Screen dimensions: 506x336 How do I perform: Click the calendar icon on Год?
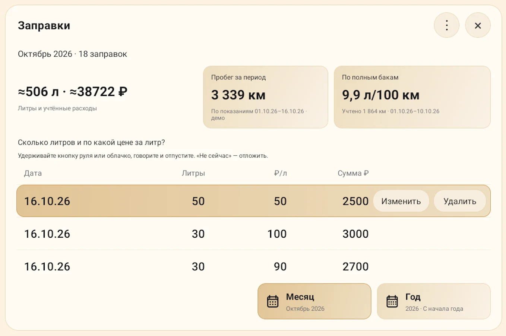392,301
